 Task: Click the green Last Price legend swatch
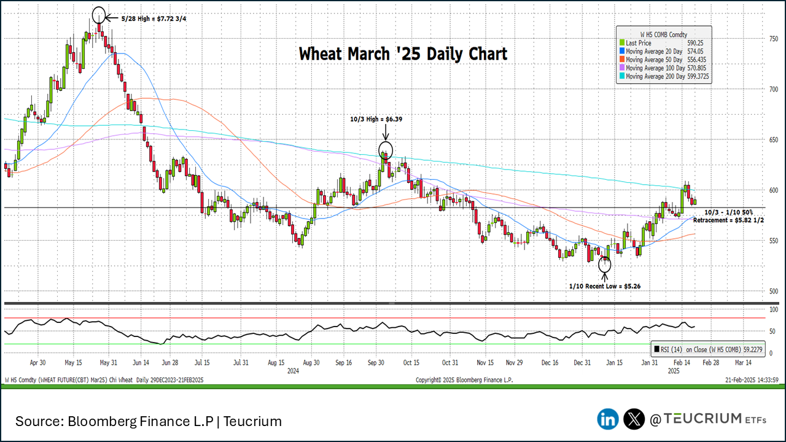tap(621, 43)
